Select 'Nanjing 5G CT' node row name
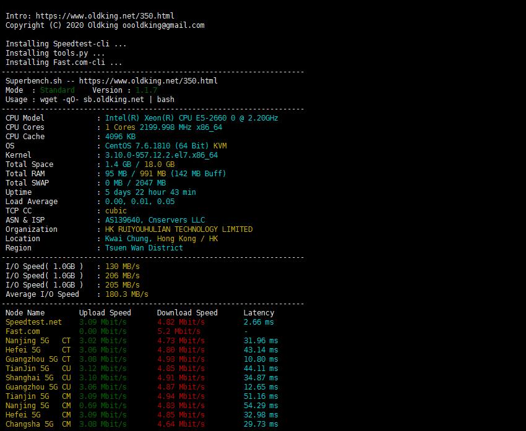526x431 pixels. pos(38,341)
